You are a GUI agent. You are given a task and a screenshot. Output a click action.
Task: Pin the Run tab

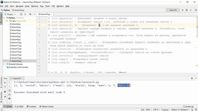click(x=5, y=97)
